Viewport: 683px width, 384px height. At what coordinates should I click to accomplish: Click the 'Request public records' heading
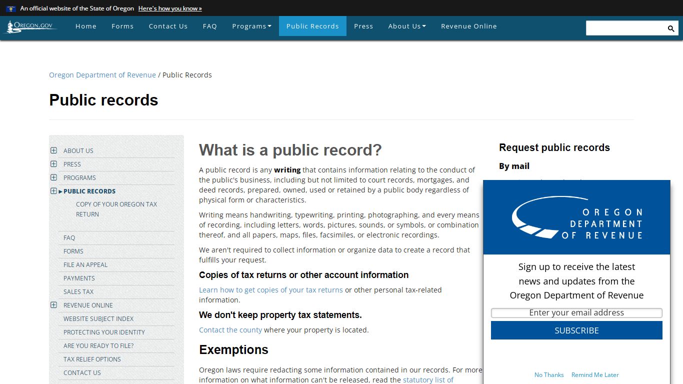[x=554, y=147]
